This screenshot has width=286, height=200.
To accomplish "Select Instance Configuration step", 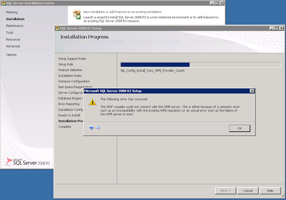I will (74, 81).
